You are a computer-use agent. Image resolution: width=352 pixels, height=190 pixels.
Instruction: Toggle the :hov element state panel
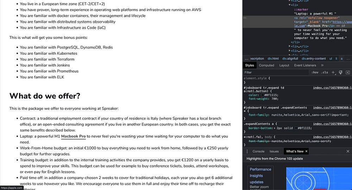pyautogui.click(x=315, y=73)
